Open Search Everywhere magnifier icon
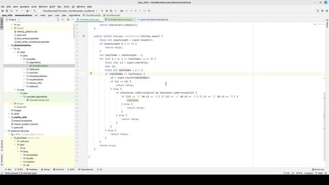The height and width of the screenshot is (185, 329). 318,11
